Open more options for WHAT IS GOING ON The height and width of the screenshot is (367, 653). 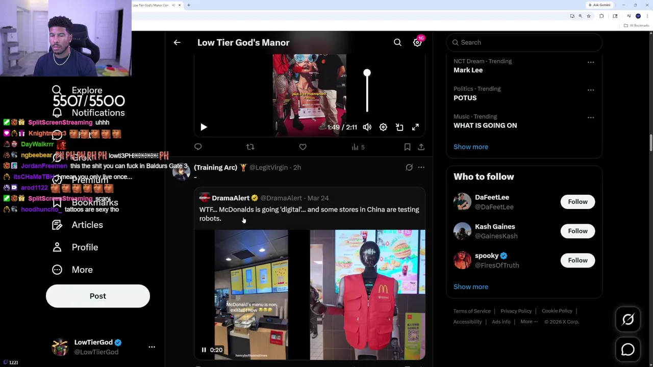pos(591,117)
